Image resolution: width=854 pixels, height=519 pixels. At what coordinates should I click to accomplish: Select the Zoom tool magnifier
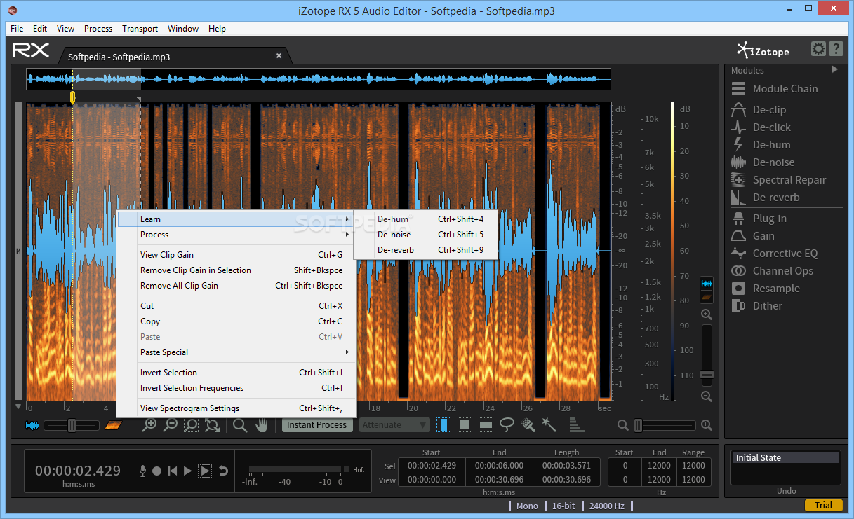(240, 425)
